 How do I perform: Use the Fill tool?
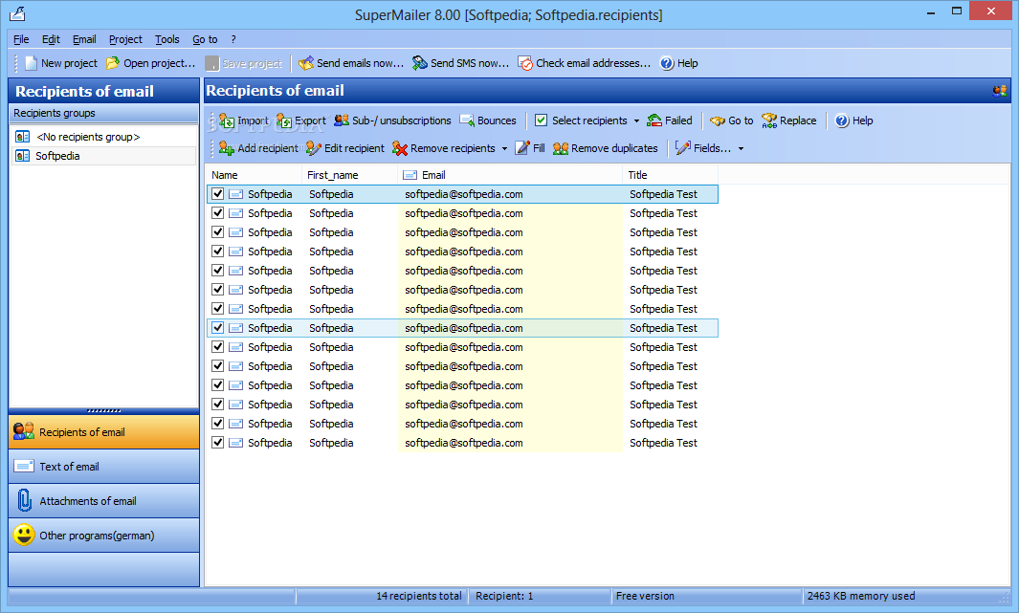tap(530, 148)
